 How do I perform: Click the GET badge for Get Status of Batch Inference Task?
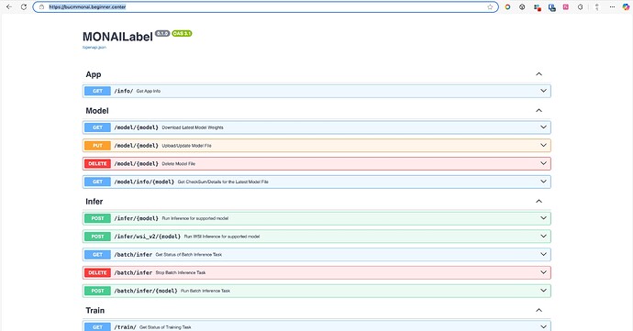click(x=97, y=254)
